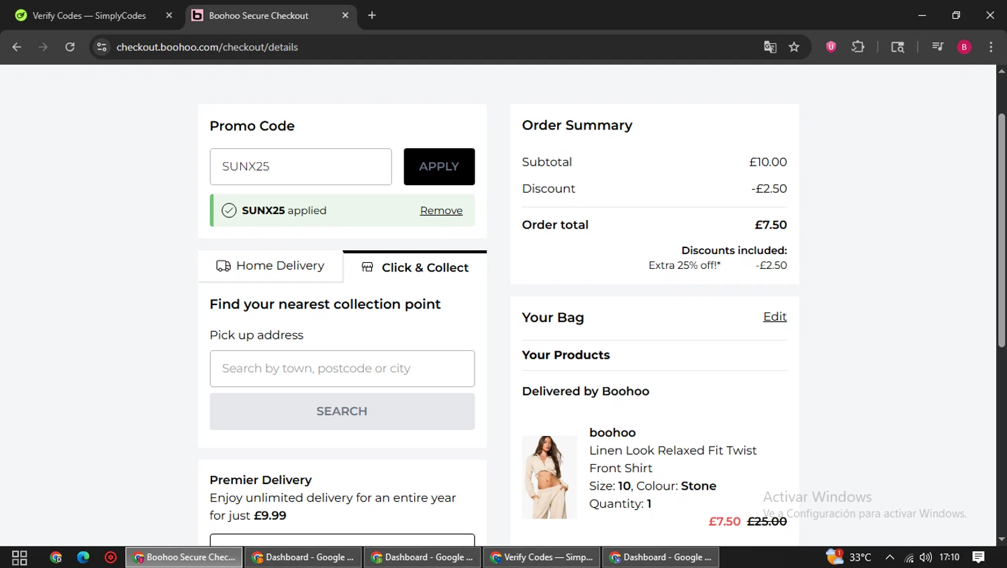Click the translate page icon
Viewport: 1007px width, 568px height.
(x=770, y=47)
